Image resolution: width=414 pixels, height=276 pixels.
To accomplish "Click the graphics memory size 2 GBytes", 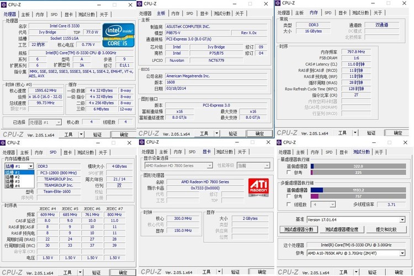I will (250, 219).
